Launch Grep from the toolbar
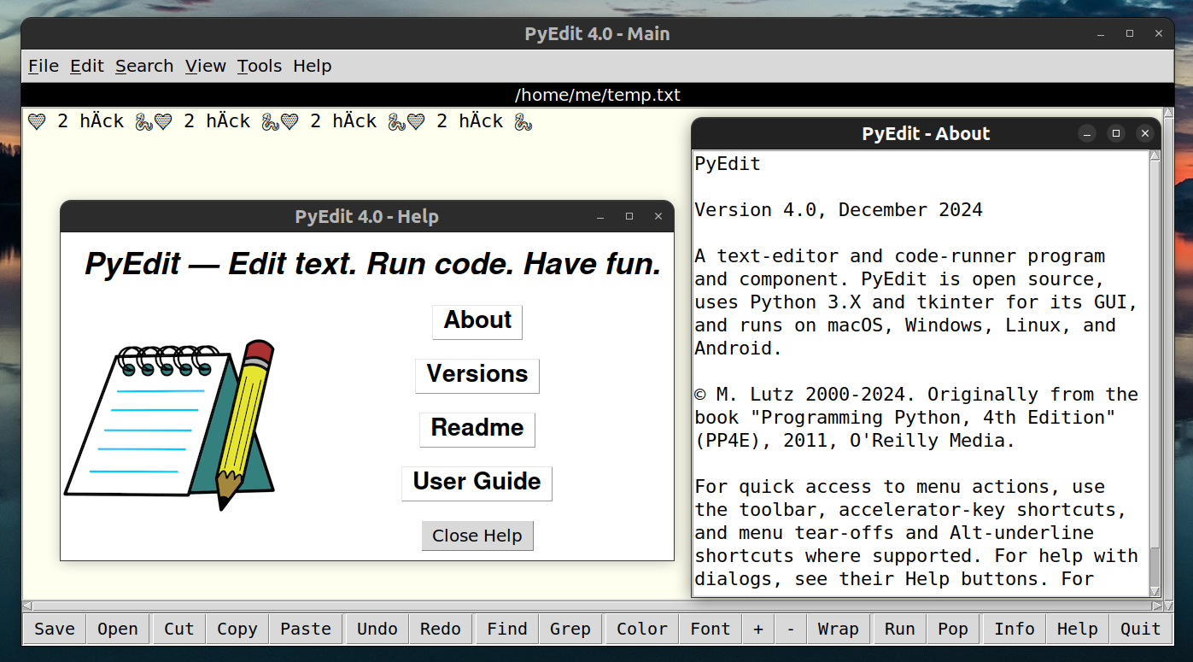Viewport: 1193px width, 662px height. point(570,629)
